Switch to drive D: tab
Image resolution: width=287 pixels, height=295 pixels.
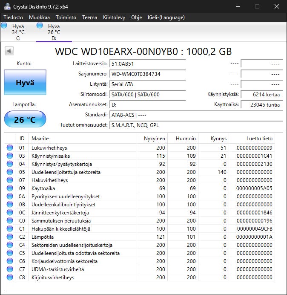point(54,32)
